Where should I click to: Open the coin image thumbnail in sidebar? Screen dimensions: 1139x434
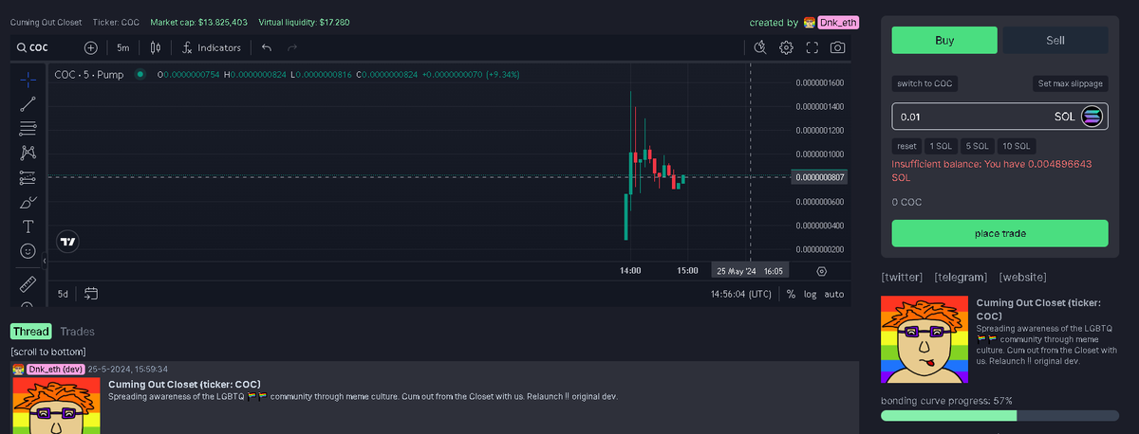(924, 339)
